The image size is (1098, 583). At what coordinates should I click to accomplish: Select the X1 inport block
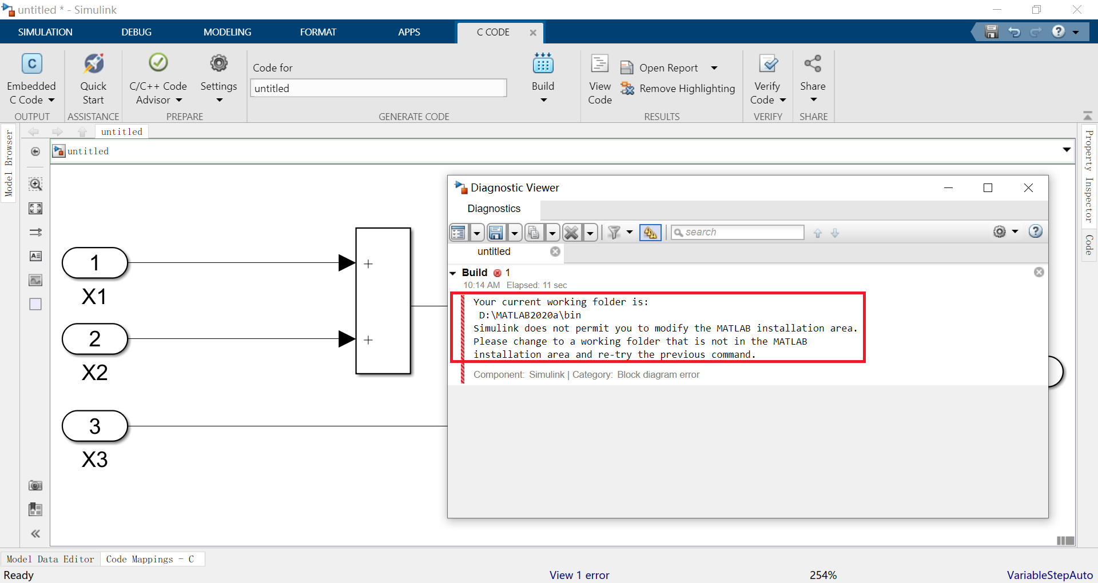click(95, 263)
